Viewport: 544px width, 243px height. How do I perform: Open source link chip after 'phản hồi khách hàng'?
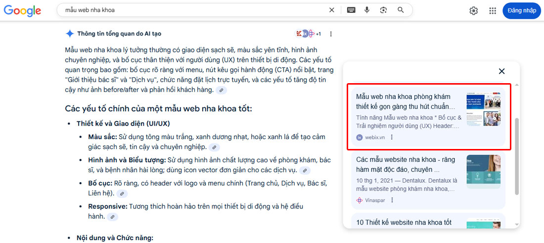222,90
